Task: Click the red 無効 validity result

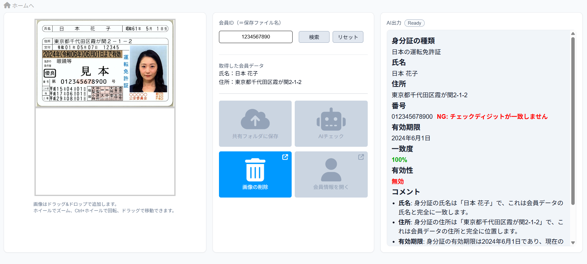Action: pyautogui.click(x=398, y=181)
